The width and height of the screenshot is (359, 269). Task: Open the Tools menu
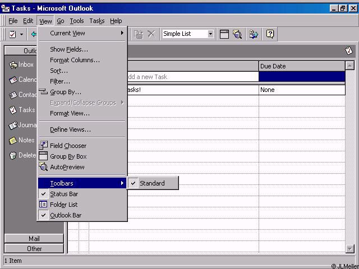click(77, 21)
